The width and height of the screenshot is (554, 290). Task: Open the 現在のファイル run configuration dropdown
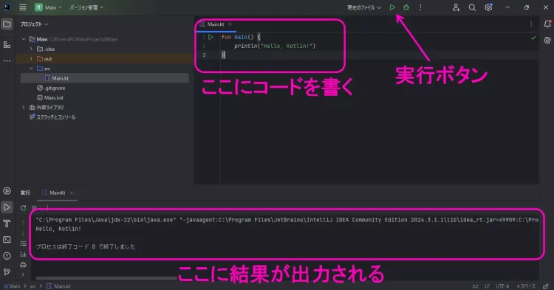(x=364, y=7)
